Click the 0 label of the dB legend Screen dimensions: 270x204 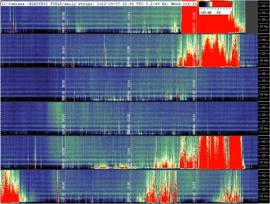coord(231,13)
